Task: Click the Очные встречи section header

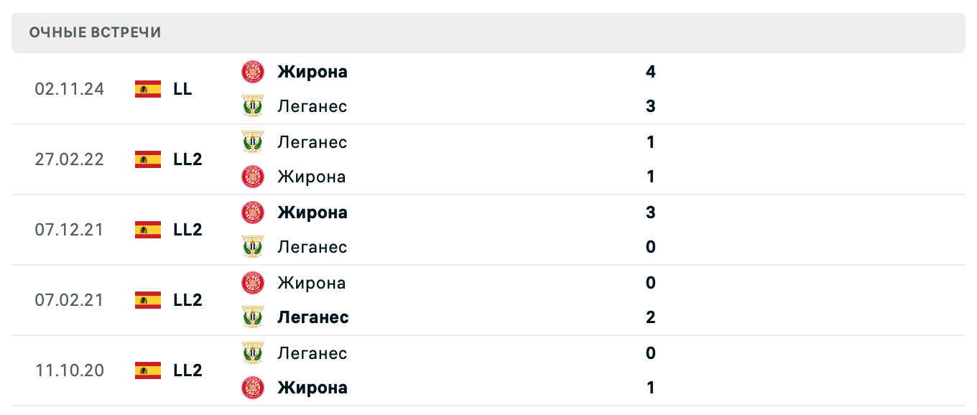Action: pyautogui.click(x=96, y=32)
